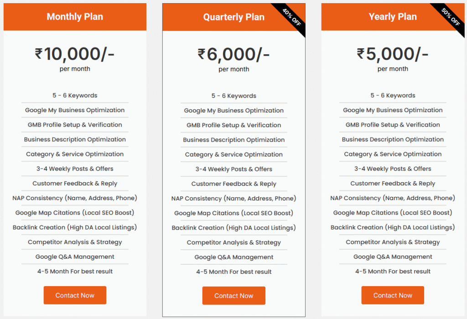Click Google My Business Optimization in Monthly Plan
Viewport: 467px width, 319px height.
coord(75,110)
